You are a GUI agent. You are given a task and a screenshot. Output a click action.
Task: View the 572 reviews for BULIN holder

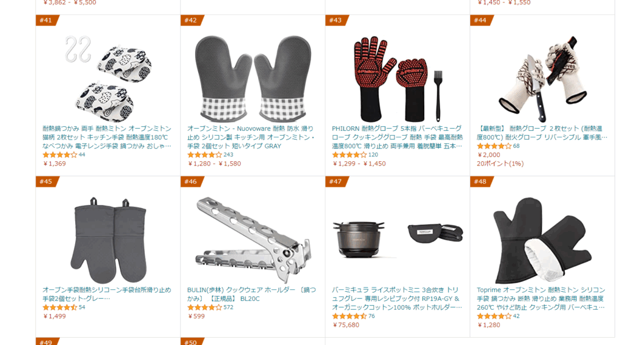click(x=229, y=308)
